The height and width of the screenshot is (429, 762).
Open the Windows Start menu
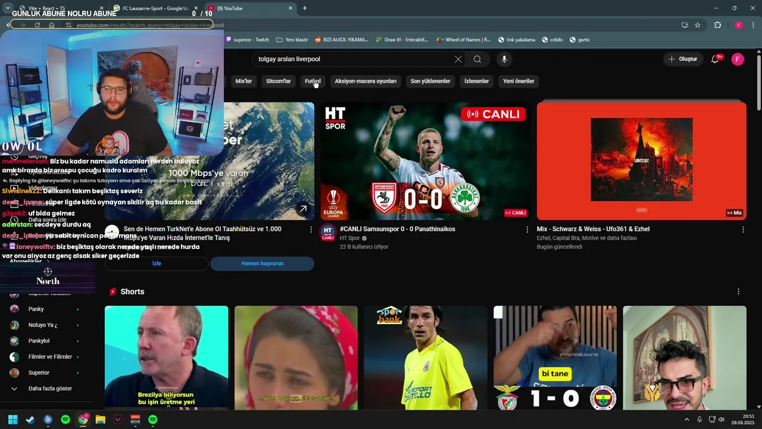click(x=13, y=419)
